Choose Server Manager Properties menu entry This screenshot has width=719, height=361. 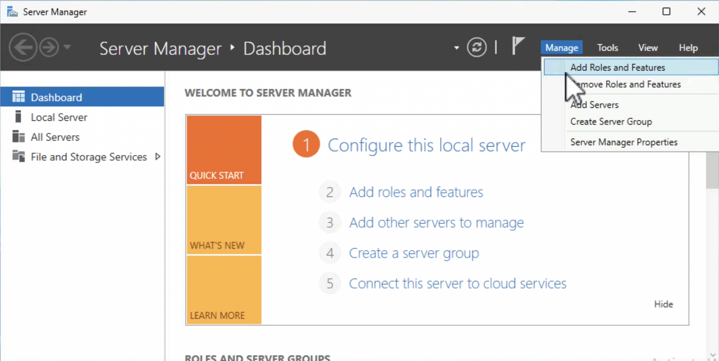coord(624,142)
